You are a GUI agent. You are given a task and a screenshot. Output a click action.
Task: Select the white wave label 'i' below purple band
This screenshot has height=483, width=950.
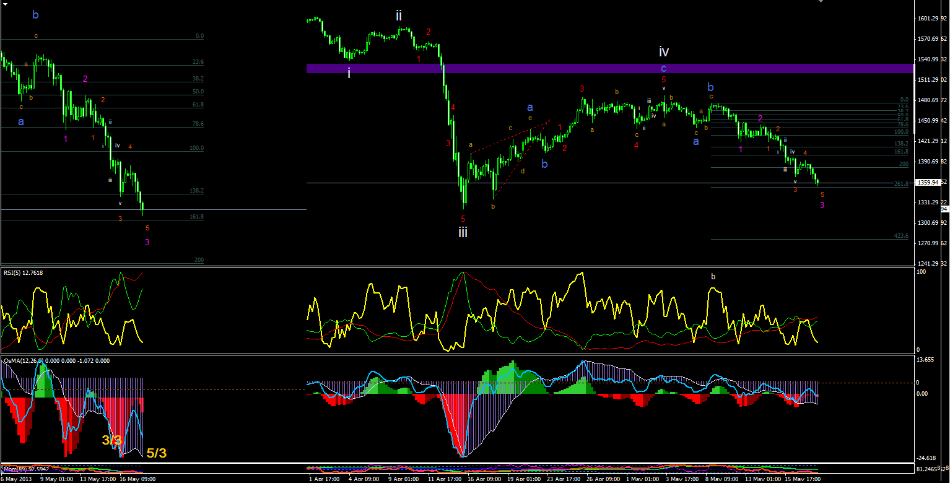coord(349,73)
